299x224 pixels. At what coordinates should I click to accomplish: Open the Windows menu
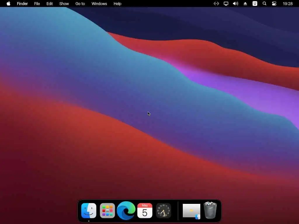click(99, 3)
